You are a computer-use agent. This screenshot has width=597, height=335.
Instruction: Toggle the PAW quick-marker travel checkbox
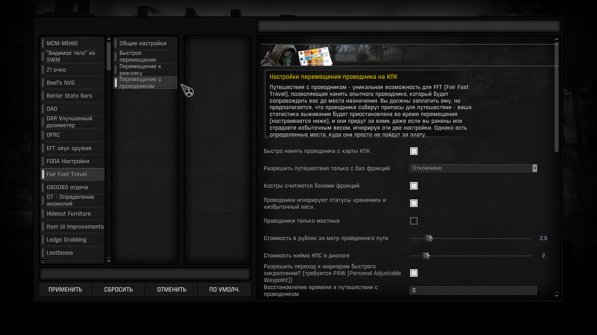(414, 273)
